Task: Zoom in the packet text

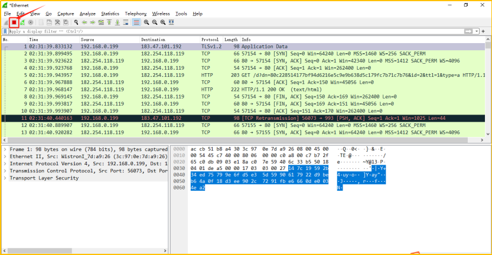Action: [x=146, y=22]
